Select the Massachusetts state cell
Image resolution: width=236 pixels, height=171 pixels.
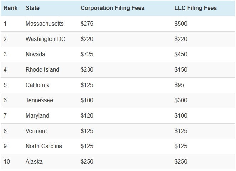44,24
